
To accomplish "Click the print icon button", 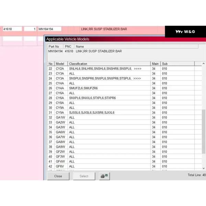I will pyautogui.click(x=104, y=176).
